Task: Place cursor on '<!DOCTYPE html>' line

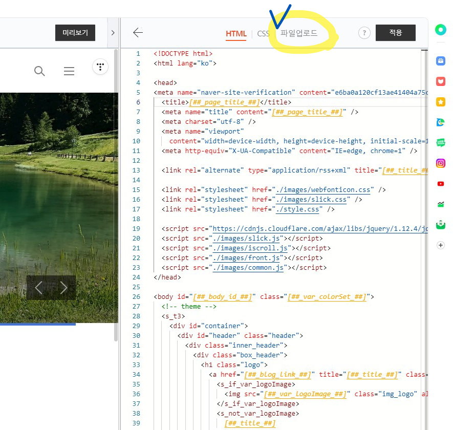Action: 183,54
